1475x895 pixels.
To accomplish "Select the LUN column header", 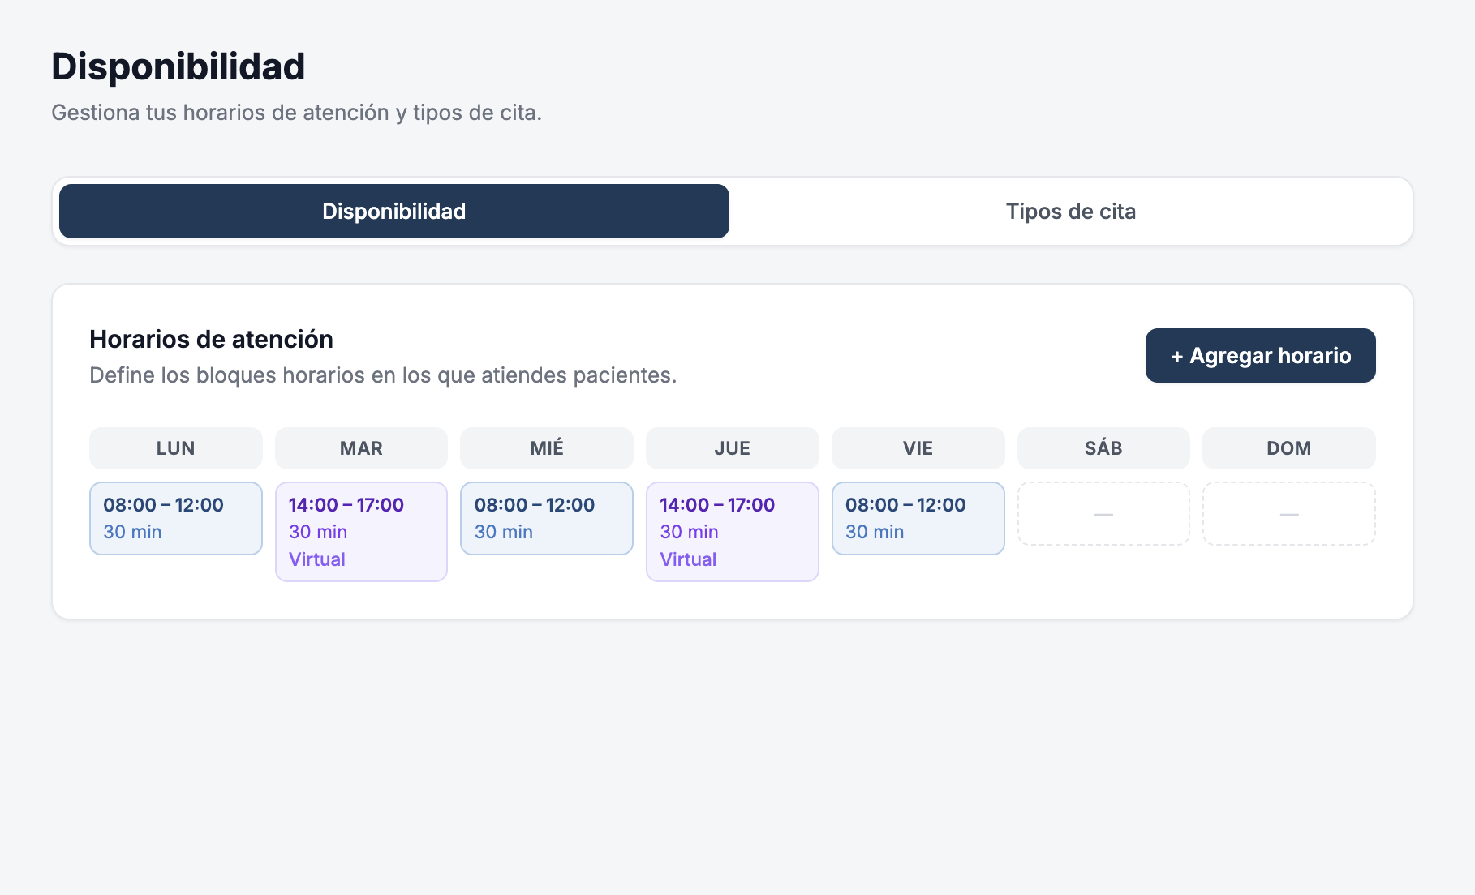I will tap(175, 447).
